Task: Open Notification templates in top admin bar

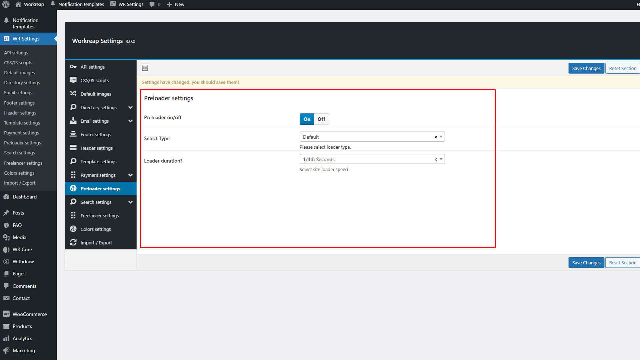Action: (x=81, y=4)
